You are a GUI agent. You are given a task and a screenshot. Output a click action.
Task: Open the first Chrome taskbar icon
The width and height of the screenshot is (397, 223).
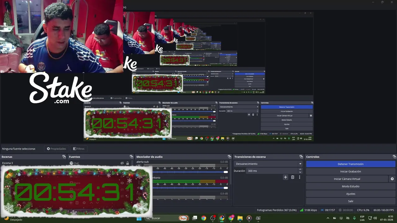[x=203, y=218]
